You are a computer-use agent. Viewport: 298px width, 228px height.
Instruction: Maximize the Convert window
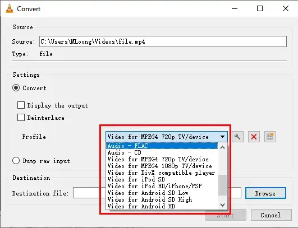coord(260,8)
